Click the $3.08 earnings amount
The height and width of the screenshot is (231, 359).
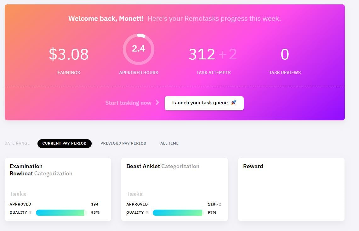[69, 54]
